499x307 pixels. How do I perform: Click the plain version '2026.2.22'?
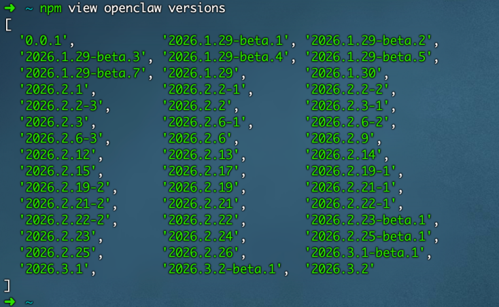pos(201,220)
